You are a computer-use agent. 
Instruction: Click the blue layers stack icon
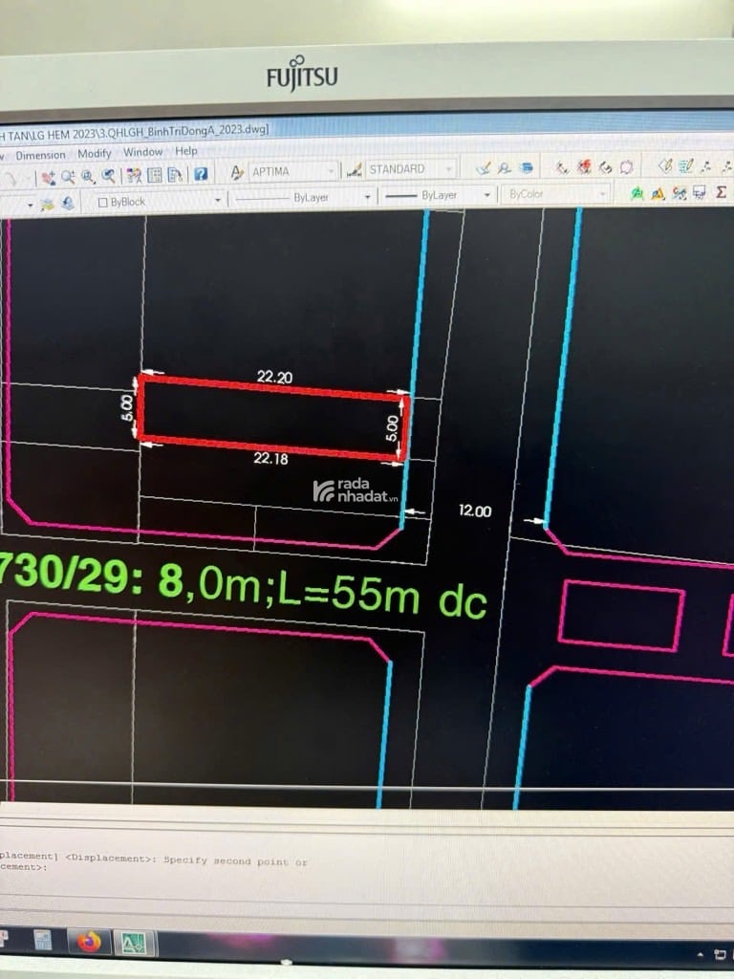pos(527,167)
